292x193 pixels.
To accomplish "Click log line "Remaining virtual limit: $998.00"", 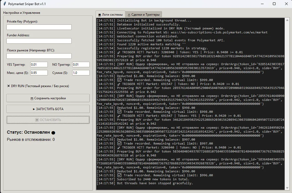I will (155, 112).
